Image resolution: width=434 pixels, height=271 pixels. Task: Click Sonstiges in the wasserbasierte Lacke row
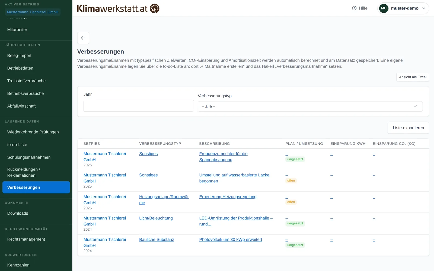[148, 175]
